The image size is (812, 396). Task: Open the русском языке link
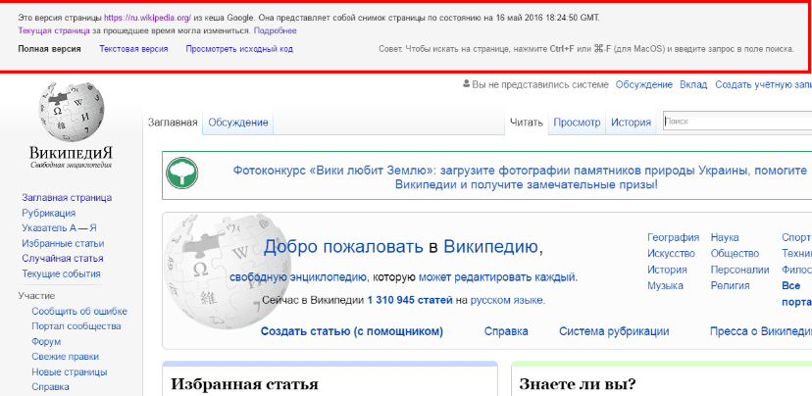506,300
